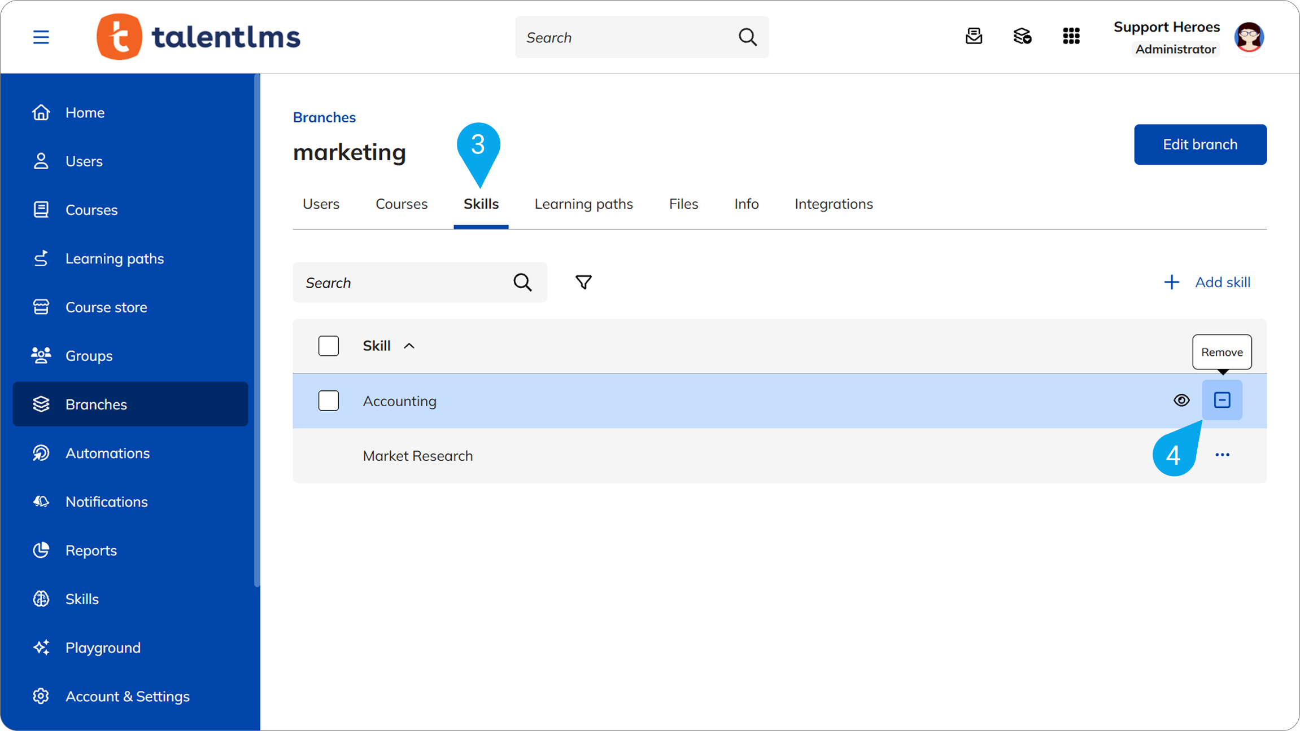Click the skills search input field
1300x731 pixels.
point(420,282)
